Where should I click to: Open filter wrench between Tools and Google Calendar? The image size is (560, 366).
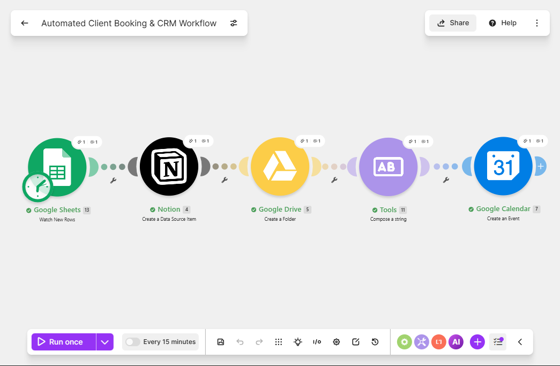click(x=446, y=180)
